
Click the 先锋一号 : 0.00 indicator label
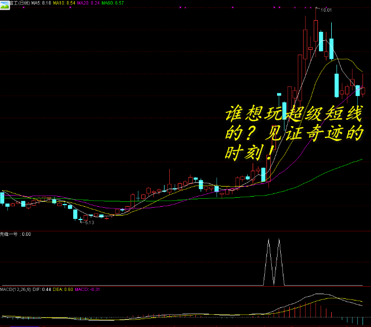point(15,234)
